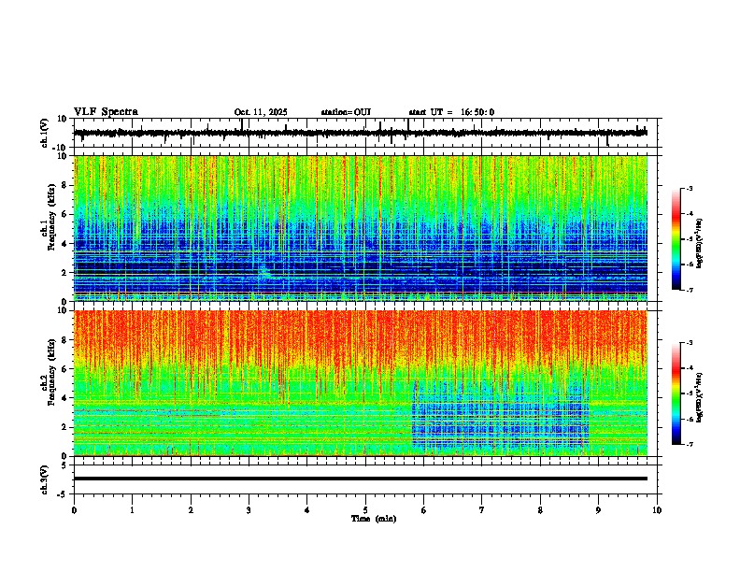Click the time axis tick label "0"

click(74, 510)
